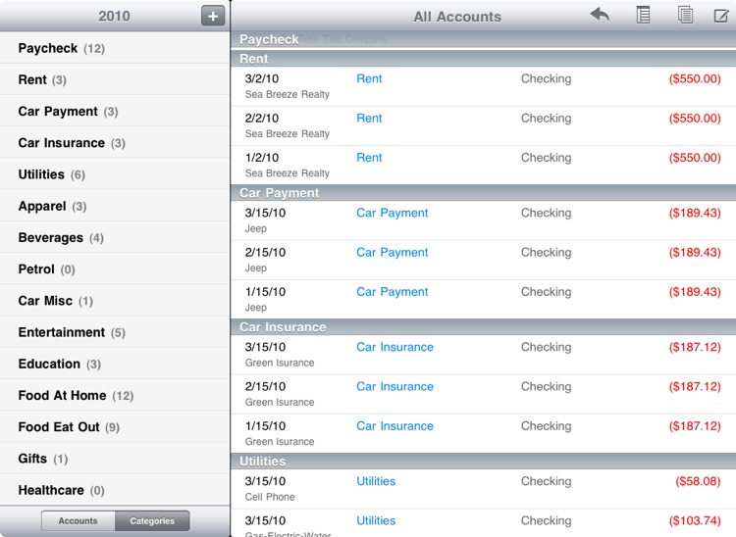Open the 2/2/10 Rent category link

369,119
